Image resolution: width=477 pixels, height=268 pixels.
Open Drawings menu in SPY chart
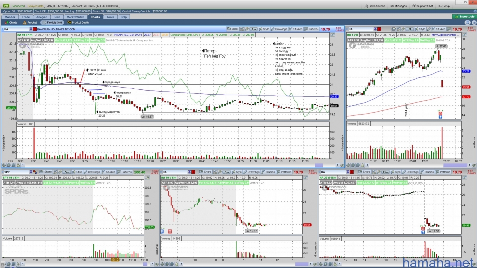92,172
